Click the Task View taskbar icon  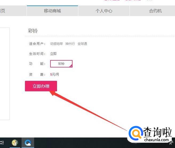(2, 143)
